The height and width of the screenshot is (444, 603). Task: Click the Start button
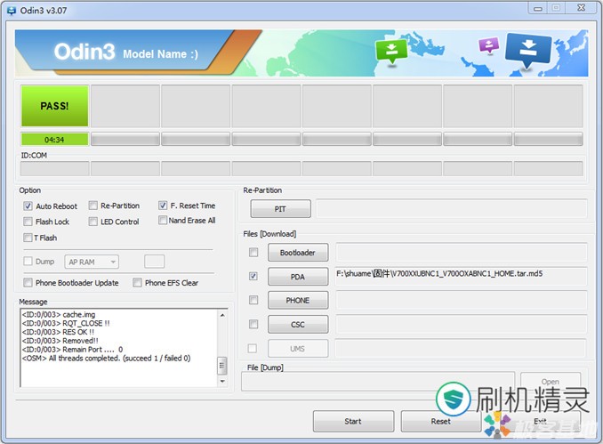coord(353,421)
